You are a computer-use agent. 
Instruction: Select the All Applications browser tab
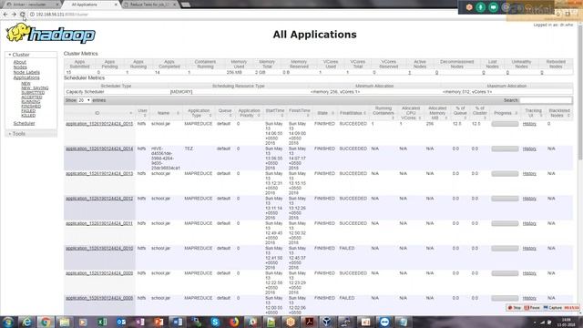(89, 5)
